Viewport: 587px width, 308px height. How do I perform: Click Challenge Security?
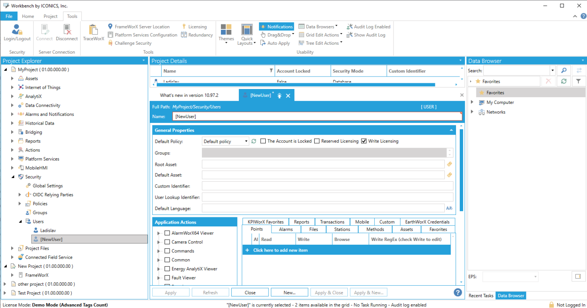[130, 43]
